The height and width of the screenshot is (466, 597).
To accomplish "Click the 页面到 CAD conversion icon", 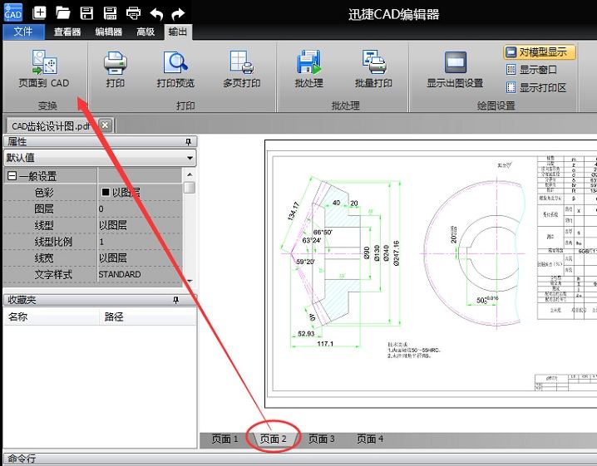I will [x=44, y=62].
